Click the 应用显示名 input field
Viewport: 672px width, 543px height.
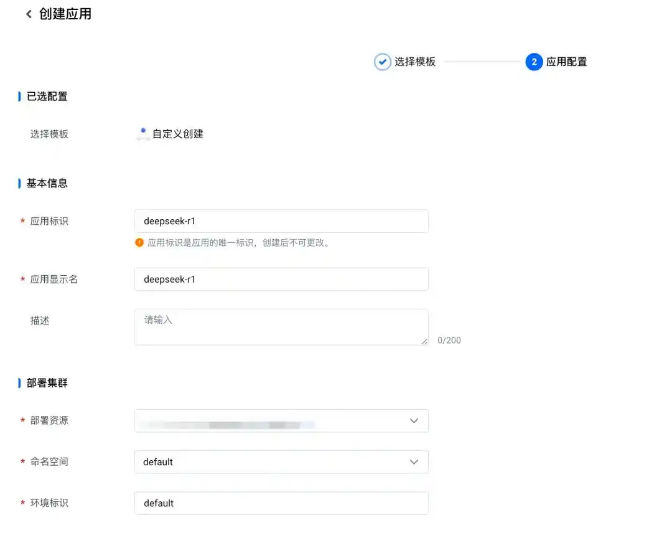pos(281,279)
